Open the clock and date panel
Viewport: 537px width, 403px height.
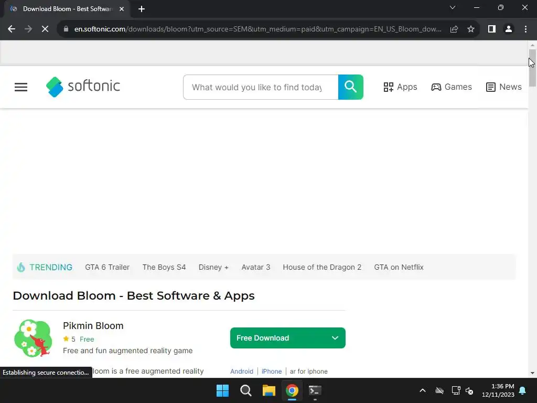click(498, 390)
